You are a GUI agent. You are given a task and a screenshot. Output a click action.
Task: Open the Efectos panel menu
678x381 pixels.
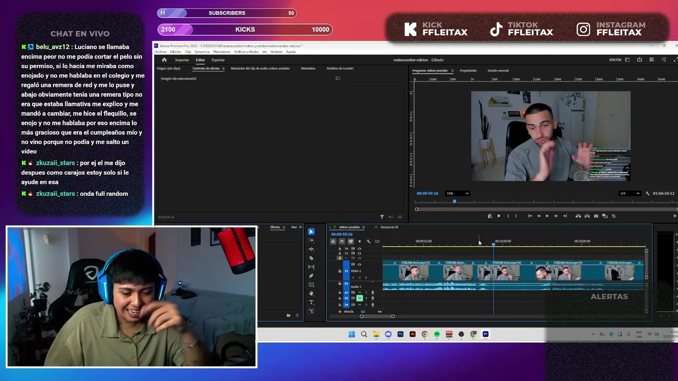click(284, 227)
